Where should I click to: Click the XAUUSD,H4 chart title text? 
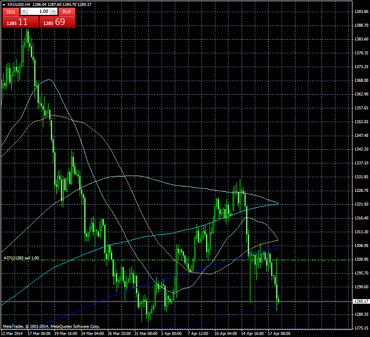(18, 4)
